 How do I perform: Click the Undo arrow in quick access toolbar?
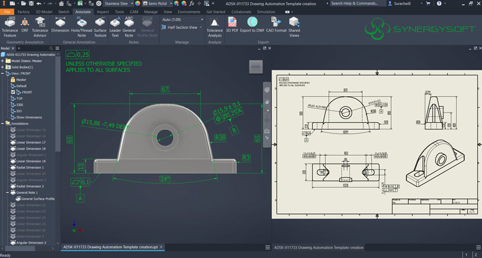click(x=39, y=4)
